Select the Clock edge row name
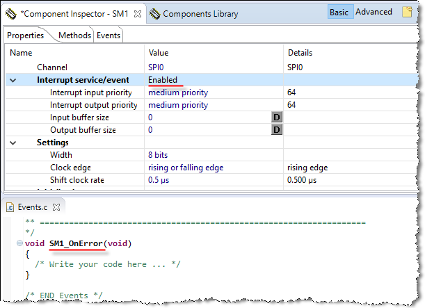 pos(70,168)
